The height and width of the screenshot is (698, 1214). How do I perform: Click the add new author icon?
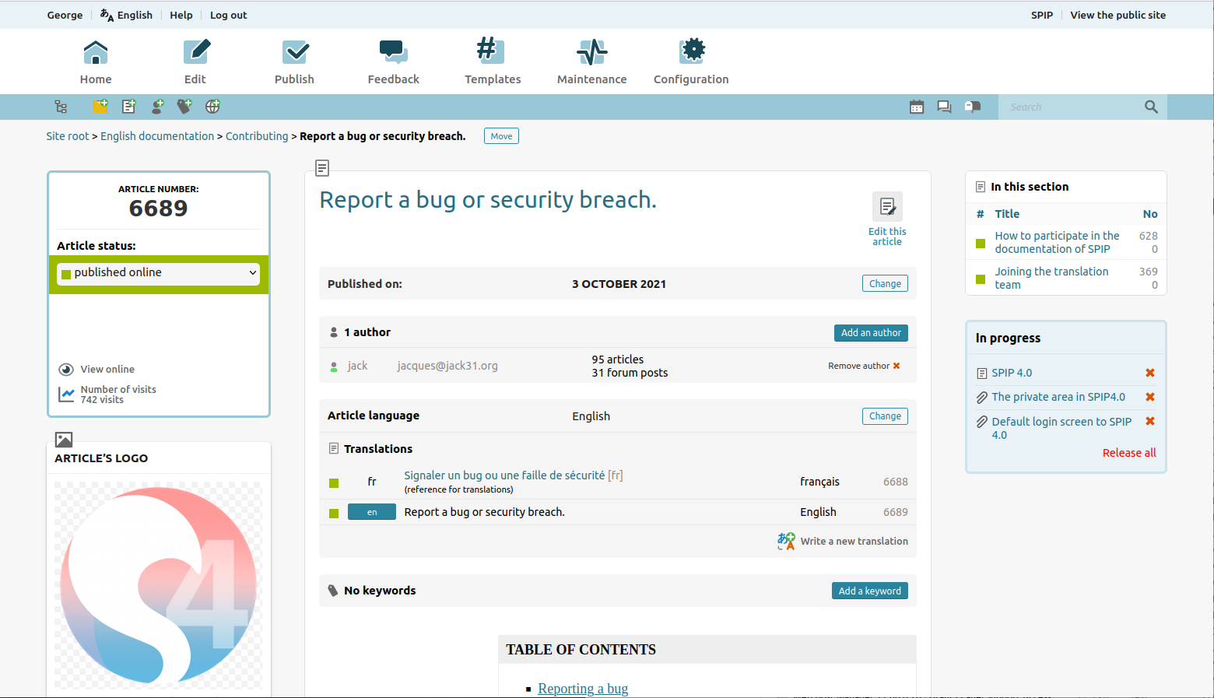pos(157,107)
